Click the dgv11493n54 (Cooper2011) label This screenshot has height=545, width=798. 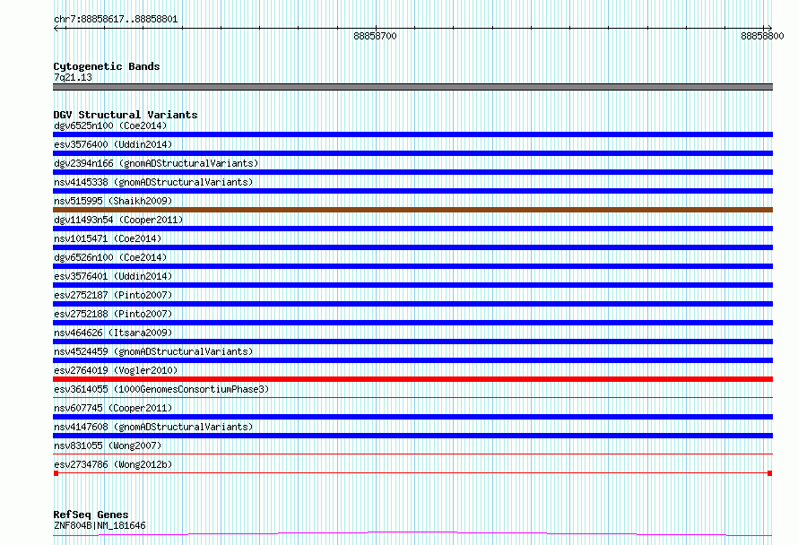tap(118, 220)
